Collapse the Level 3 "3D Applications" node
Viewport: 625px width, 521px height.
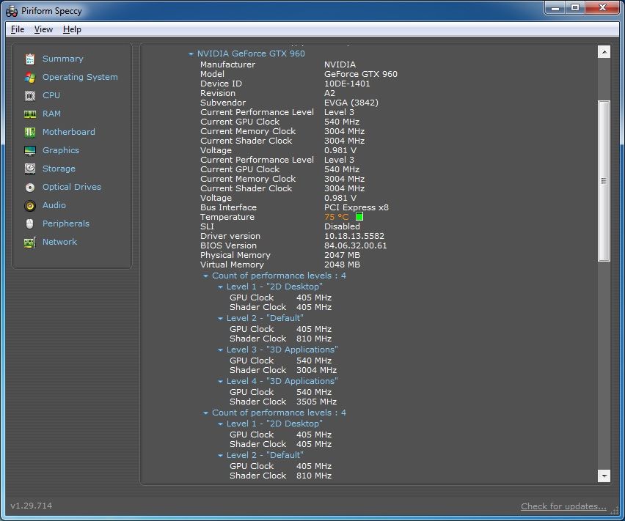(x=220, y=350)
